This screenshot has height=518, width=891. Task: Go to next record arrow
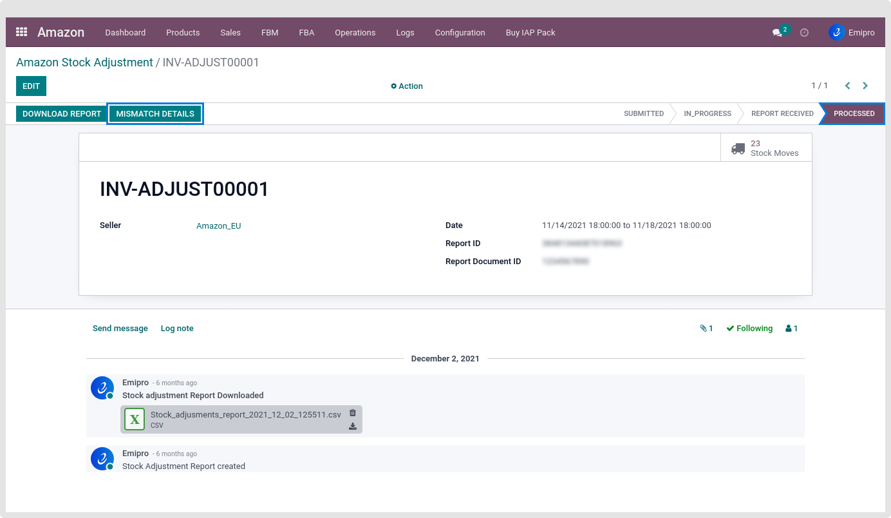[865, 86]
